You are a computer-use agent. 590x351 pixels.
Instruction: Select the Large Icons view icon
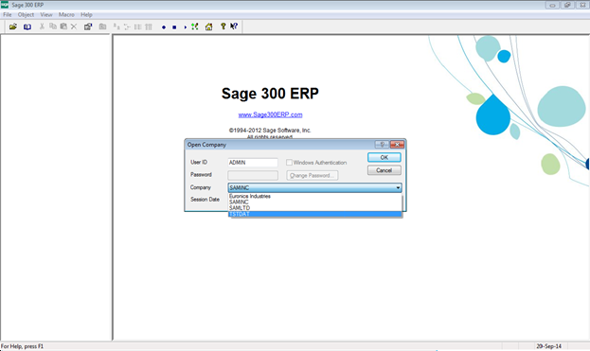(x=116, y=26)
